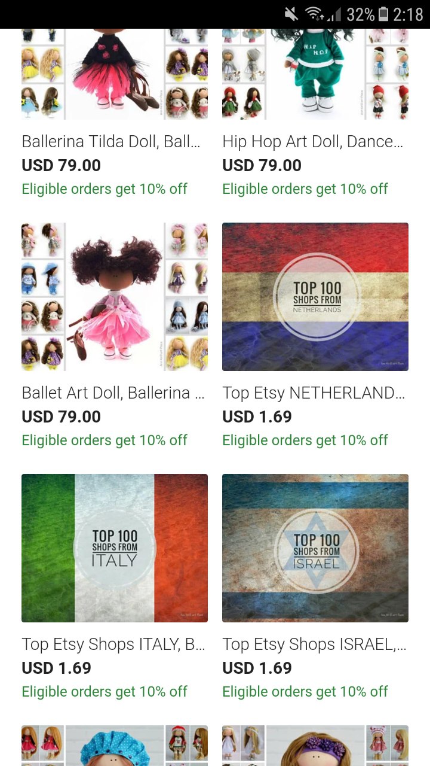The image size is (430, 766).
Task: Tap the Top Etsy Shops ITALY title
Action: [x=113, y=645]
